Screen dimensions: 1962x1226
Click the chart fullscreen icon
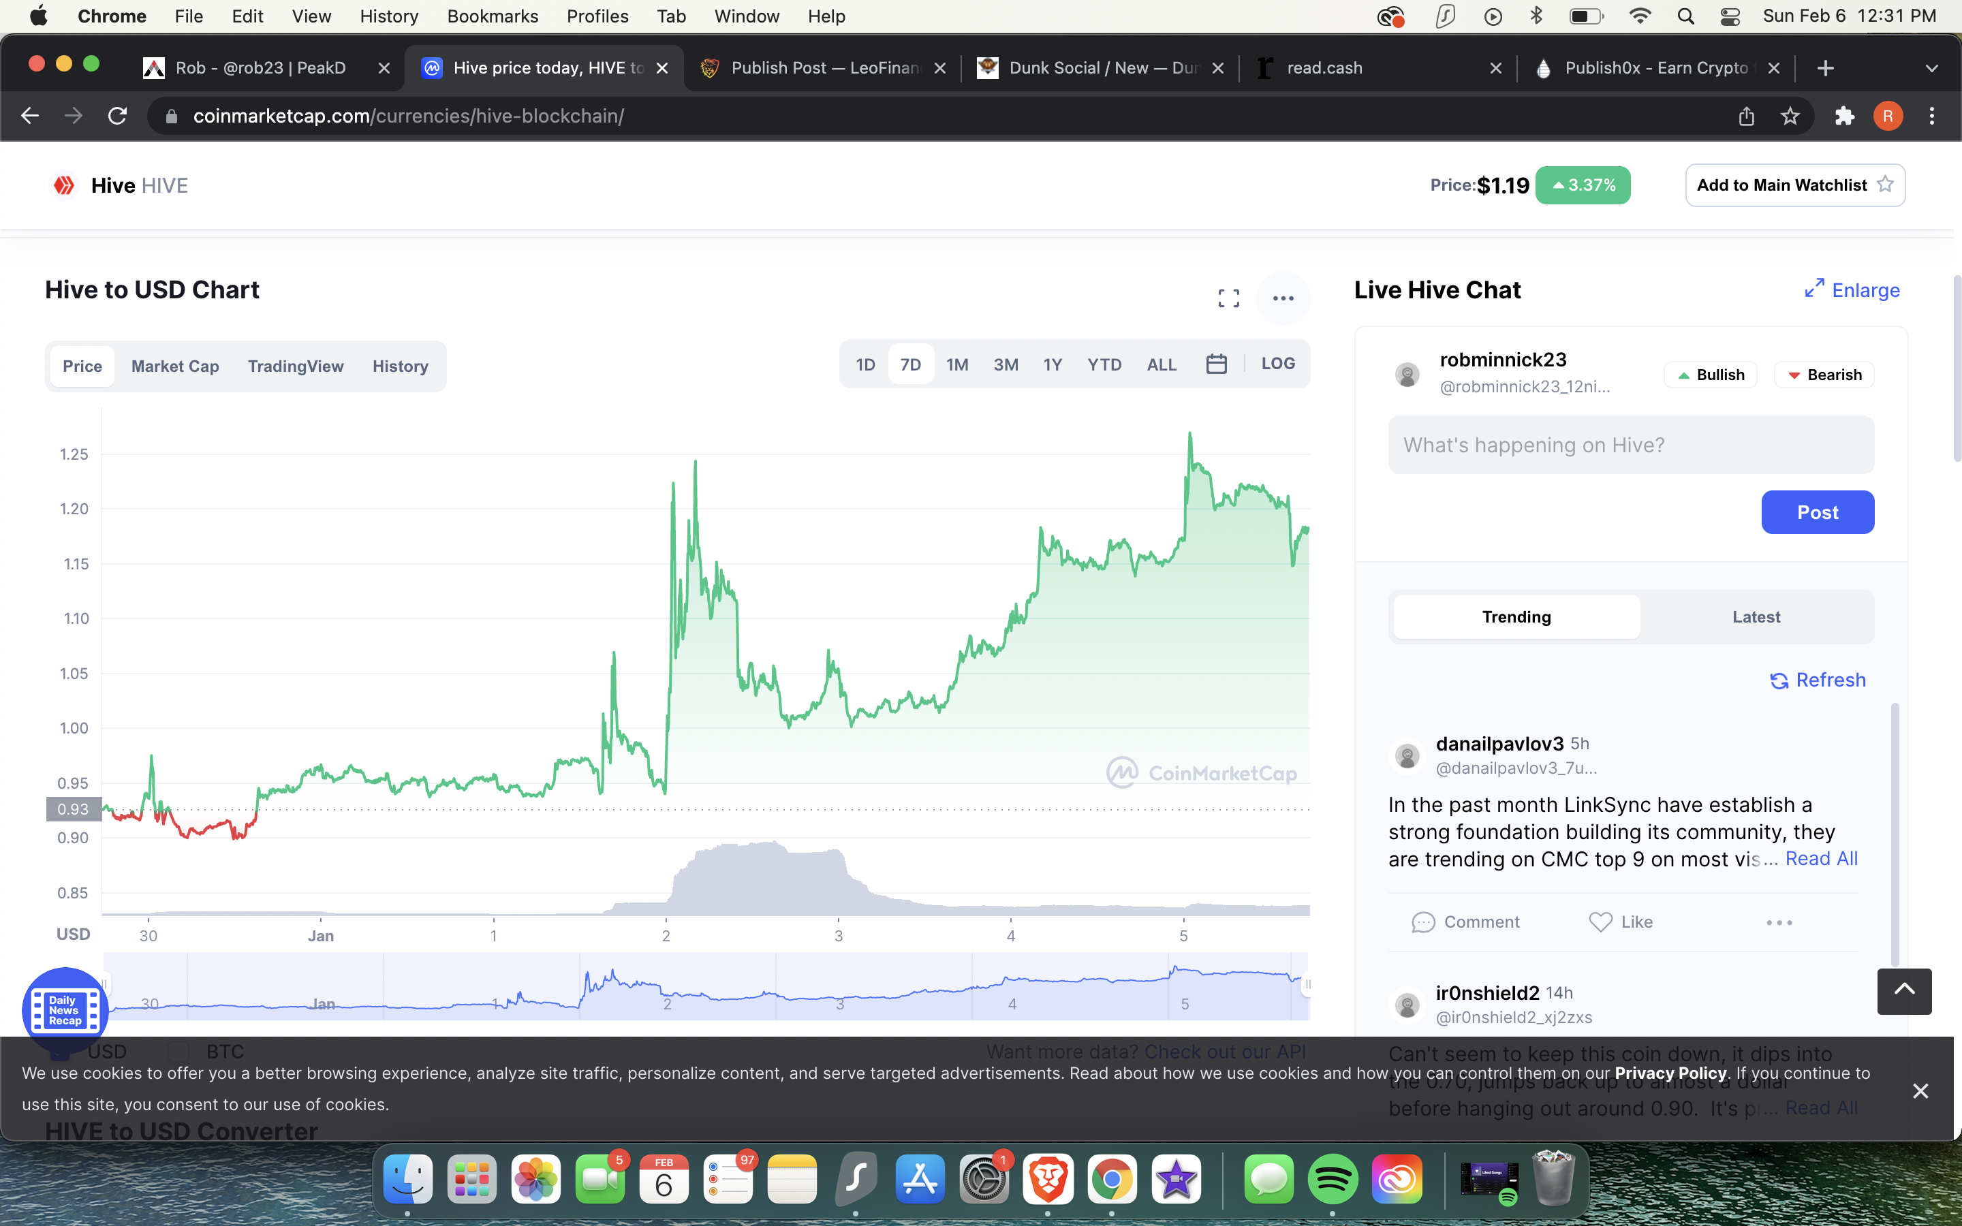[x=1228, y=298]
